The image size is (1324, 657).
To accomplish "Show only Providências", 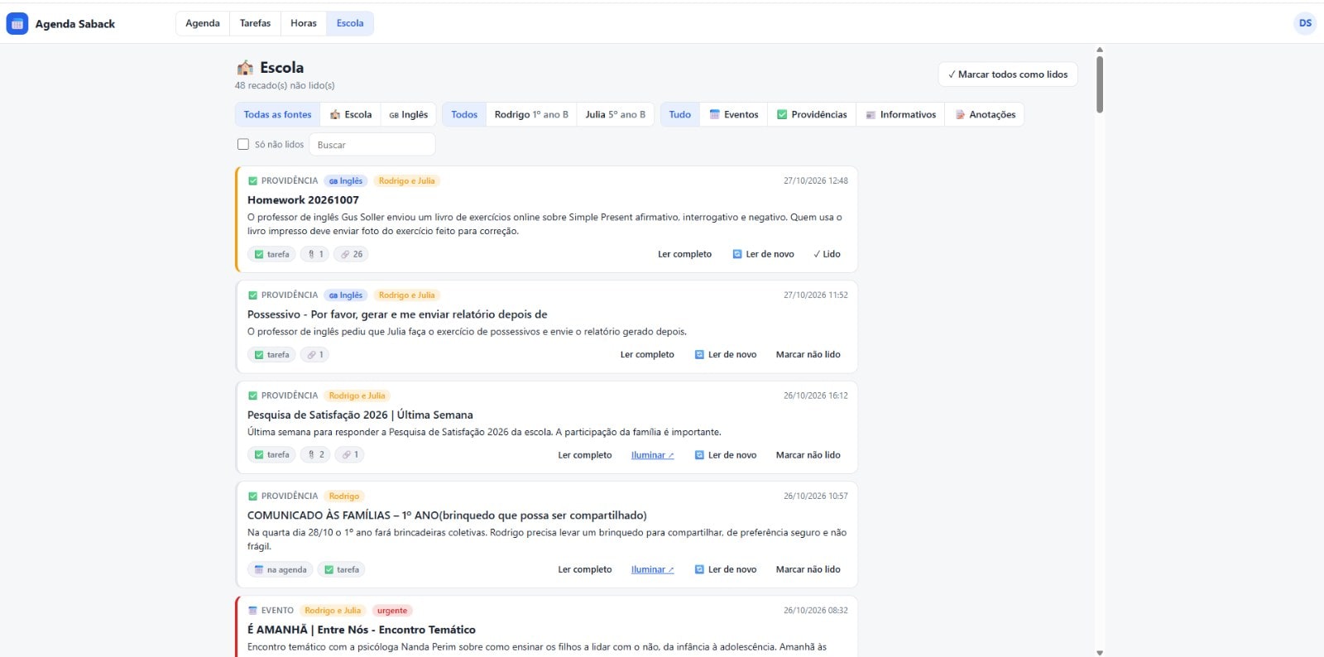I will coord(812,114).
